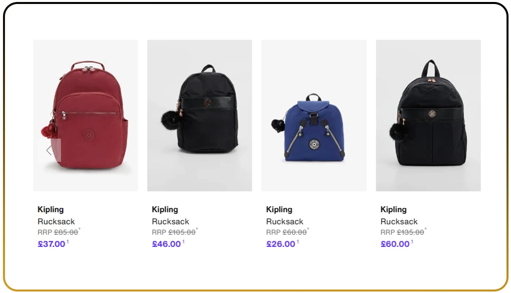Select the Rucksack title of the £46.00 item
Viewport: 511px width, 293px height.
[170, 221]
